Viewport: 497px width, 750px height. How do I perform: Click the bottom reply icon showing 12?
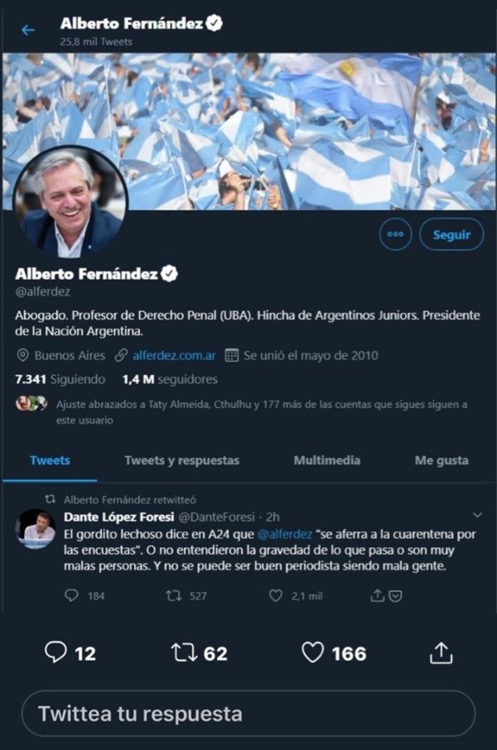55,653
